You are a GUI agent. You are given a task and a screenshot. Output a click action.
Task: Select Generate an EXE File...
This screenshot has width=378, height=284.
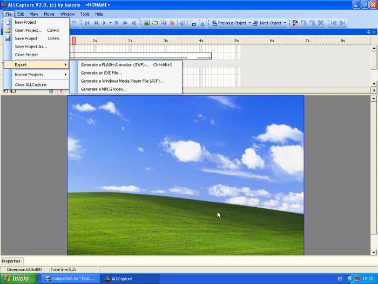(126, 73)
